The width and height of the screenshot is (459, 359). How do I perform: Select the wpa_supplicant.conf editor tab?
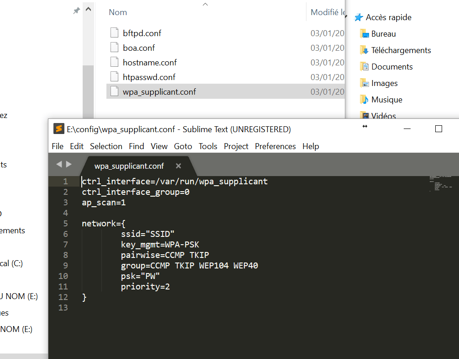[129, 166]
